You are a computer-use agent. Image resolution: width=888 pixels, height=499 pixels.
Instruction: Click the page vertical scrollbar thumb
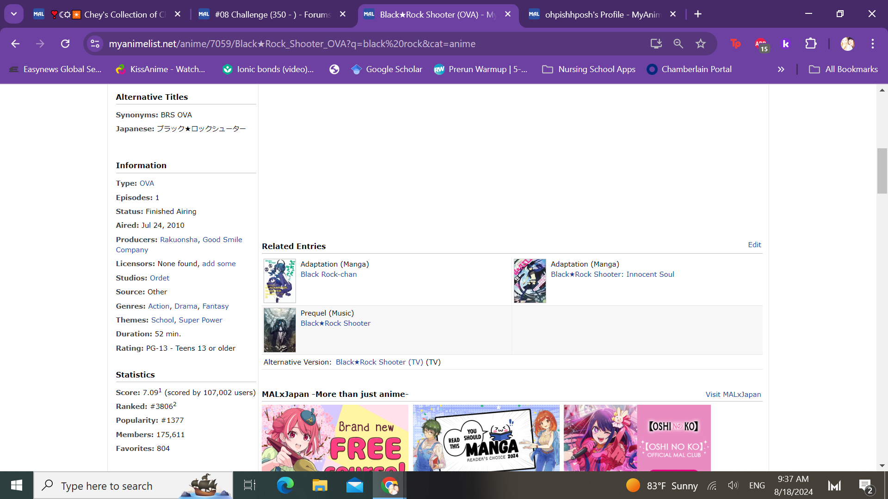(x=882, y=171)
